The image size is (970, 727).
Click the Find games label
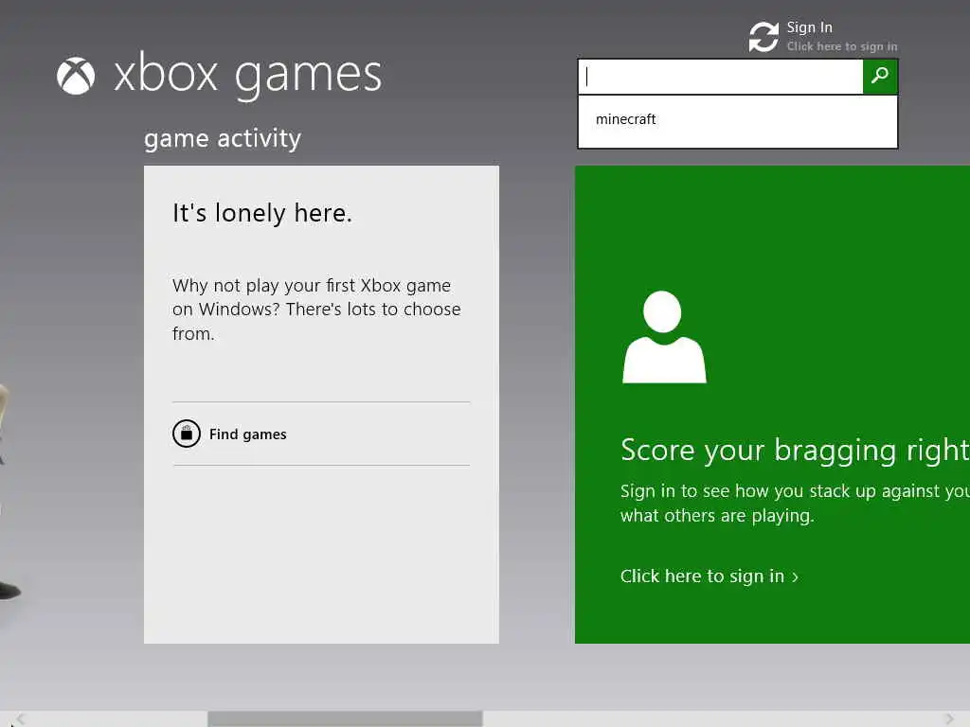click(x=247, y=434)
